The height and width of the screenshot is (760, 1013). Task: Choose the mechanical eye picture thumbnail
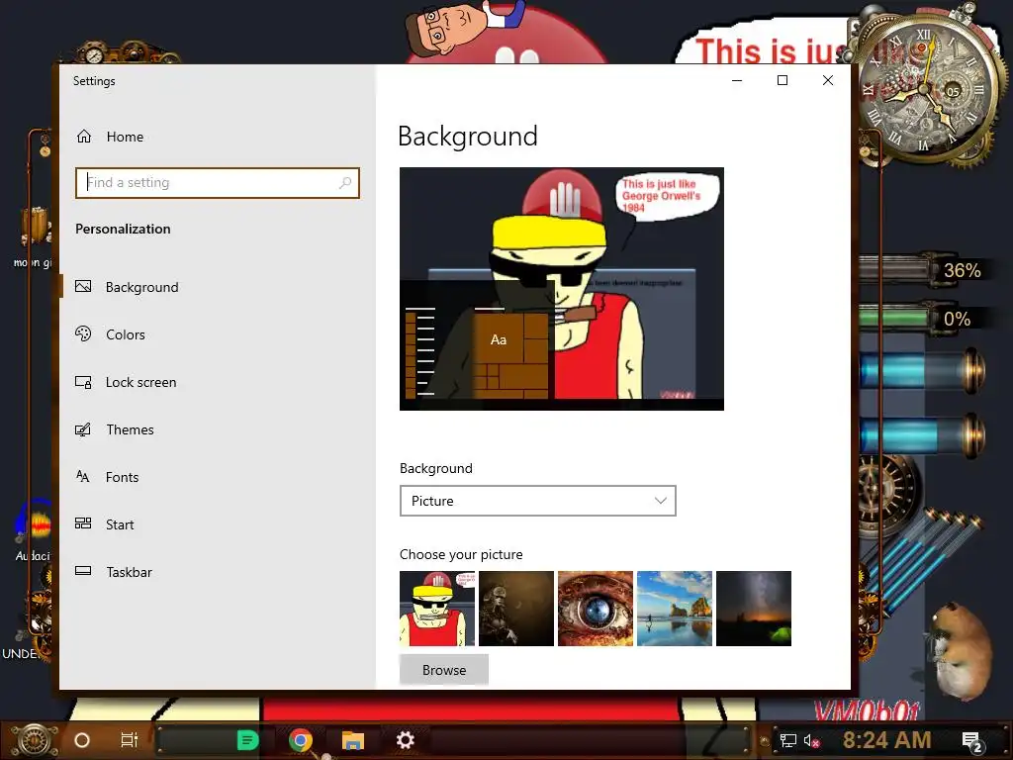point(596,609)
